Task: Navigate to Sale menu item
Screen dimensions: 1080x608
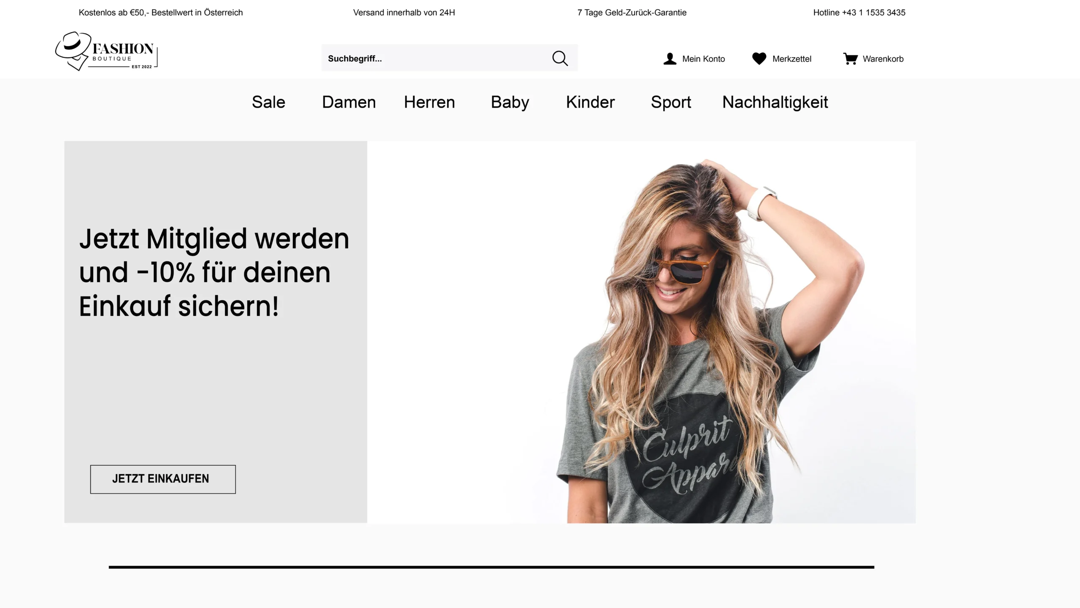Action: (268, 102)
